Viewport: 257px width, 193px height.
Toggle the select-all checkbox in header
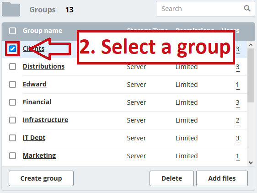(13, 31)
